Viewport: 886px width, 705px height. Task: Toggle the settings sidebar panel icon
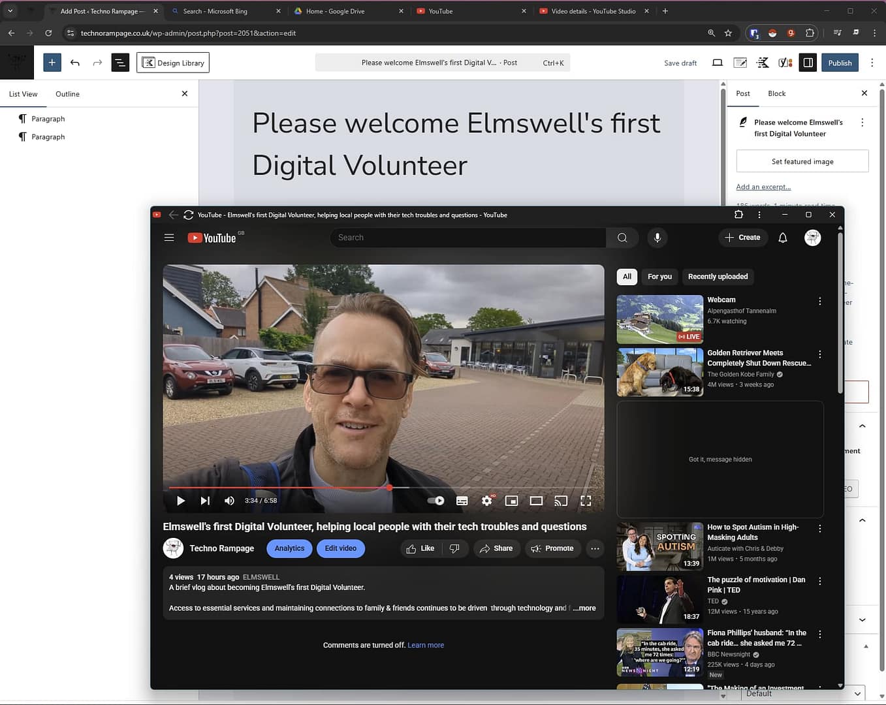point(808,63)
